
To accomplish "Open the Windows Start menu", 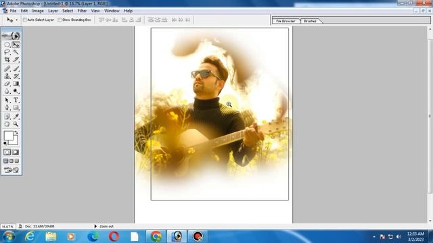I will [x=9, y=236].
